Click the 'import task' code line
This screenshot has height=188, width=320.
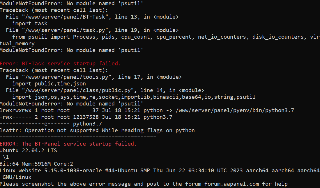(x=30, y=24)
